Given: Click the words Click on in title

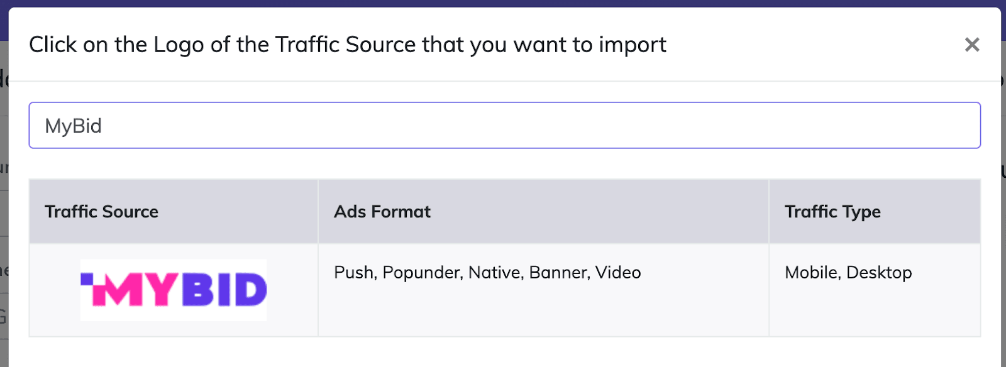Looking at the screenshot, I should tap(69, 45).
